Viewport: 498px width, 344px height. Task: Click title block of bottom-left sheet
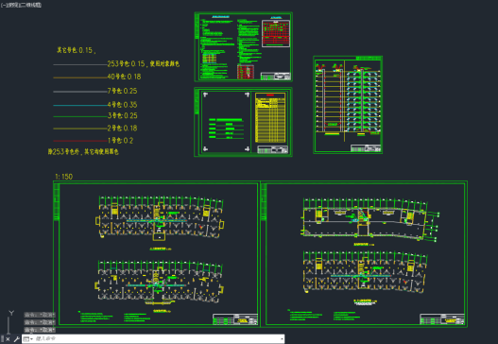click(235, 319)
